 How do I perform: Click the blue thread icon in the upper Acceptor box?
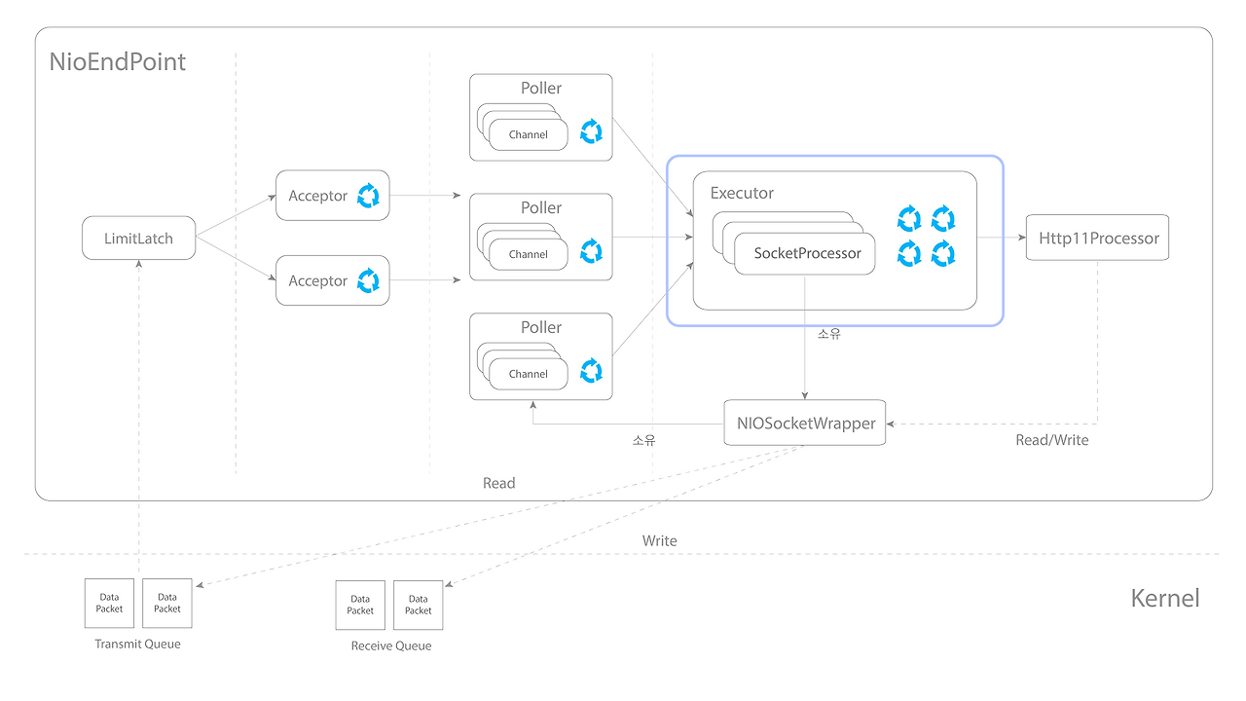tap(369, 196)
